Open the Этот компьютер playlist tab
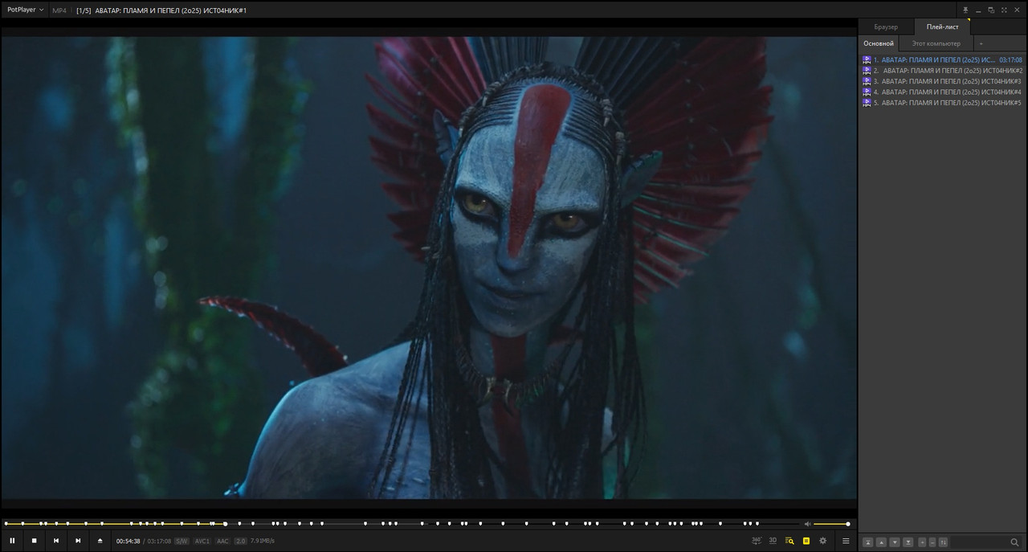Image resolution: width=1028 pixels, height=552 pixels. pyautogui.click(x=936, y=43)
